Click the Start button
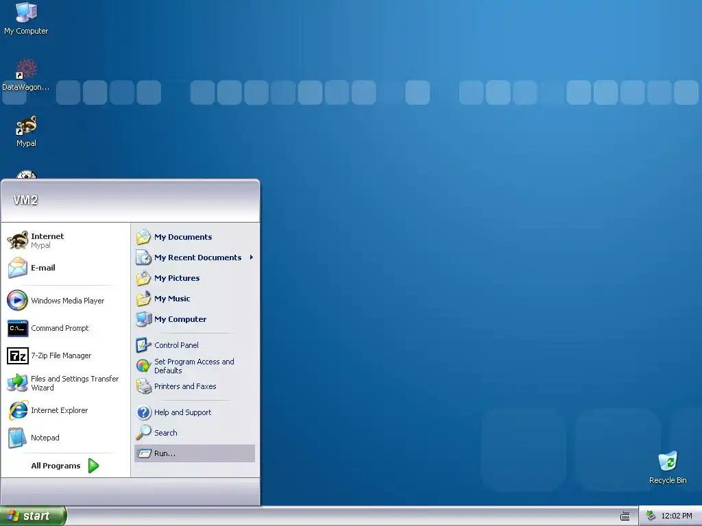This screenshot has height=526, width=702. click(x=33, y=516)
